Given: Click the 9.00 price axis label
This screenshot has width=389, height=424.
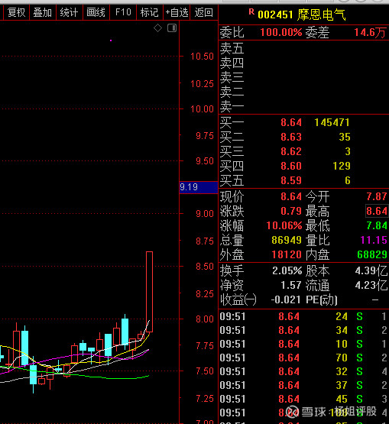Looking at the screenshot, I should point(205,214).
